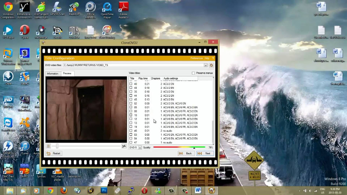This screenshot has height=195, width=347.
Task: Check title 02 checkbox
Action: 131,103
